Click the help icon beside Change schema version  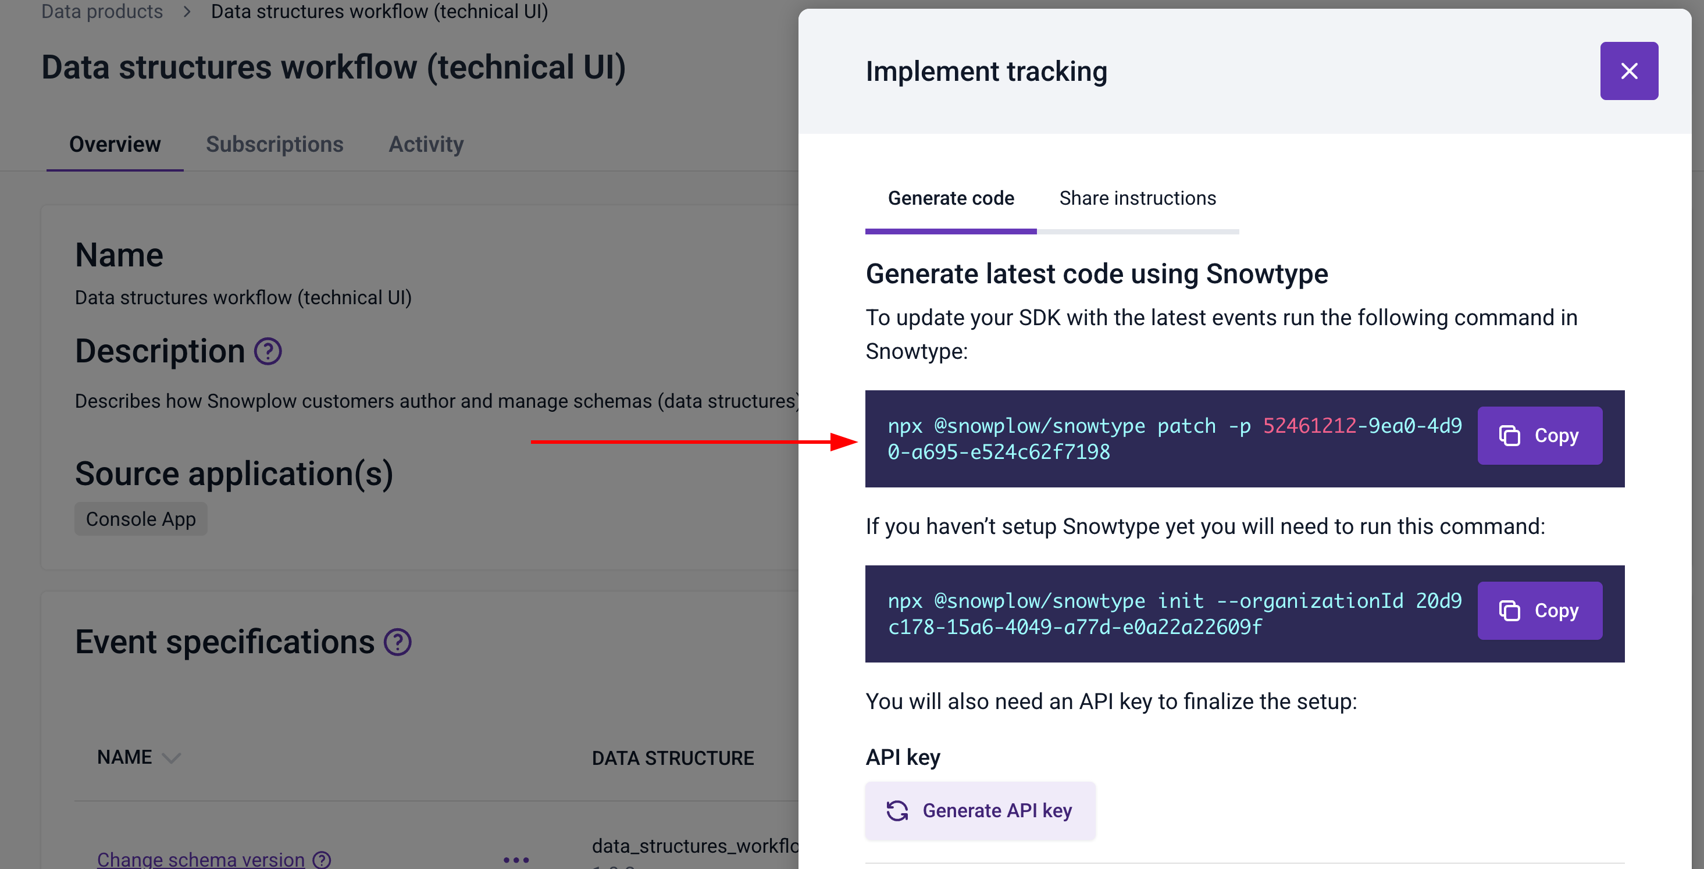point(322,859)
